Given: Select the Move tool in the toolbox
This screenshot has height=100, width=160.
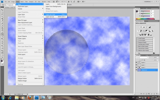Looking at the screenshot, I should pyautogui.click(x=2, y=10).
